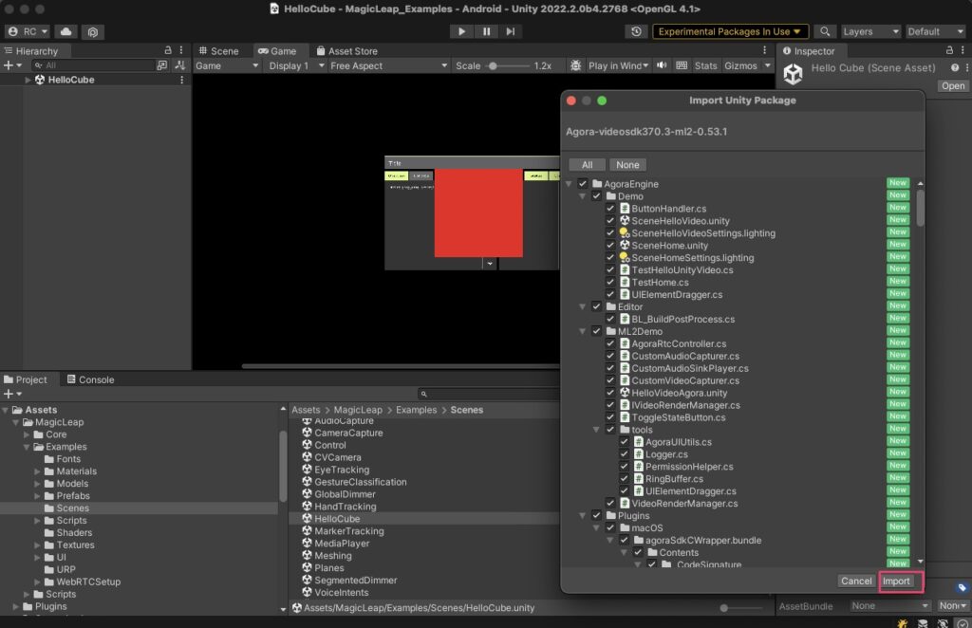
Task: Collapse the Demo folder in import list
Action: (582, 195)
